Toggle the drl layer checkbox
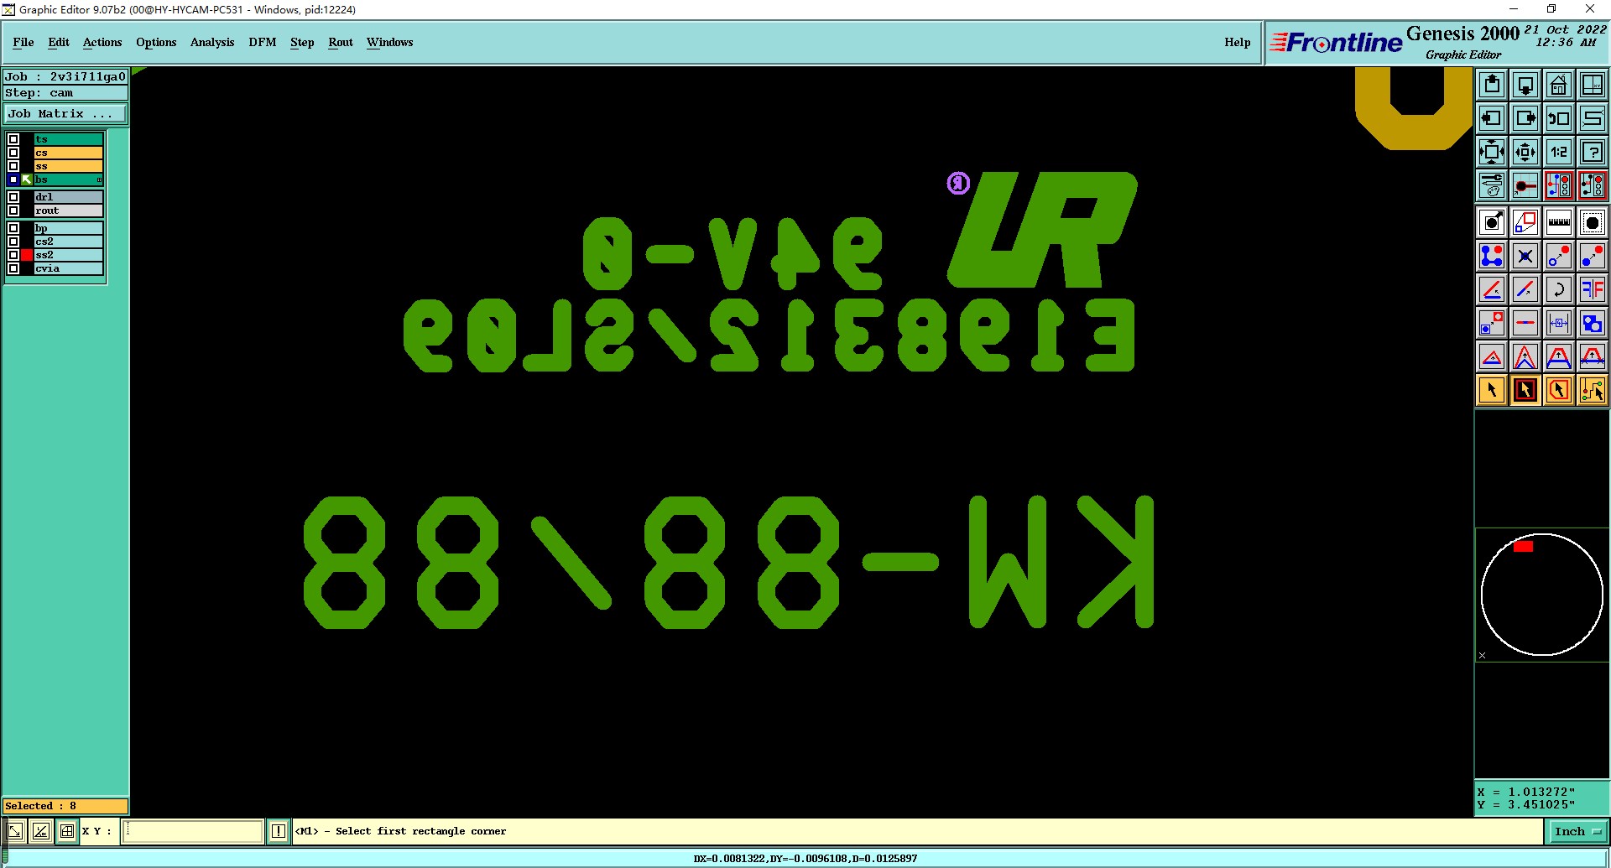Screen dimensions: 1611x868 pyautogui.click(x=13, y=197)
